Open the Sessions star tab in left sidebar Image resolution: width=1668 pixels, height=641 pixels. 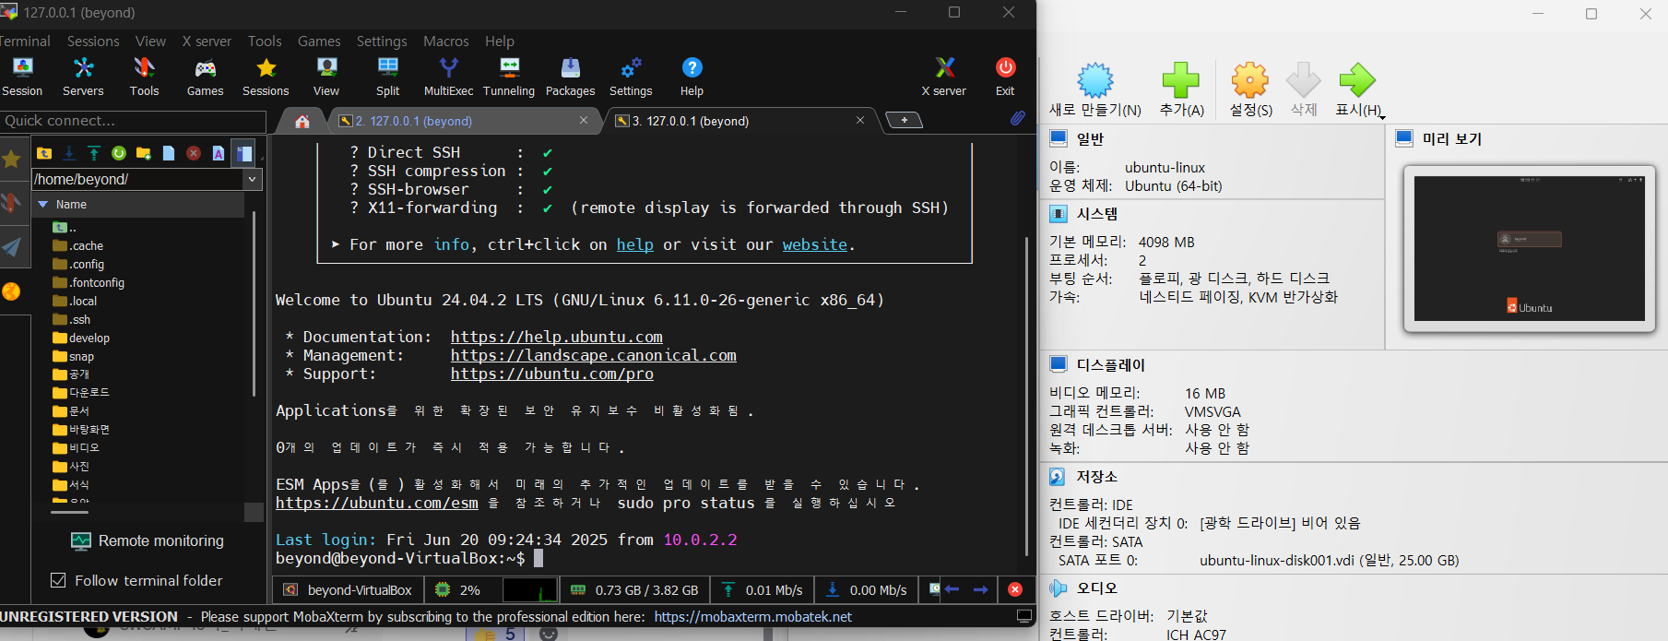tap(11, 160)
